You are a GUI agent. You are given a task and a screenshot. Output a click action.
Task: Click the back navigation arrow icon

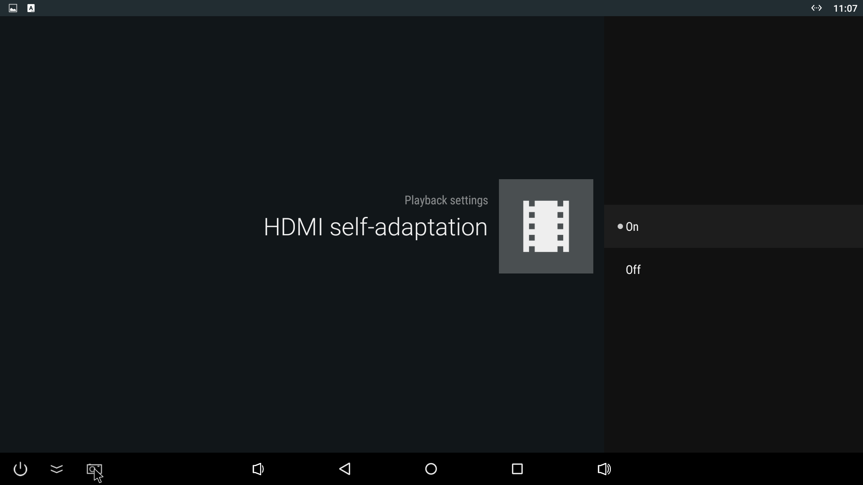pyautogui.click(x=345, y=468)
